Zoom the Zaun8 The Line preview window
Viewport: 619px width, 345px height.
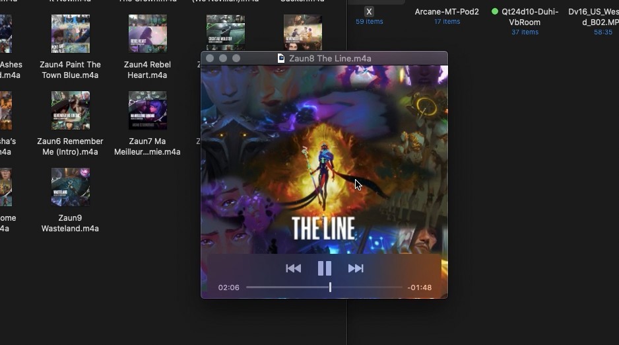(x=236, y=58)
